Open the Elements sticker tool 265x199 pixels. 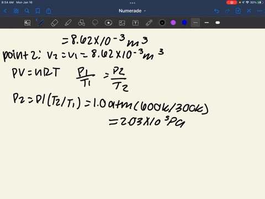(108, 23)
